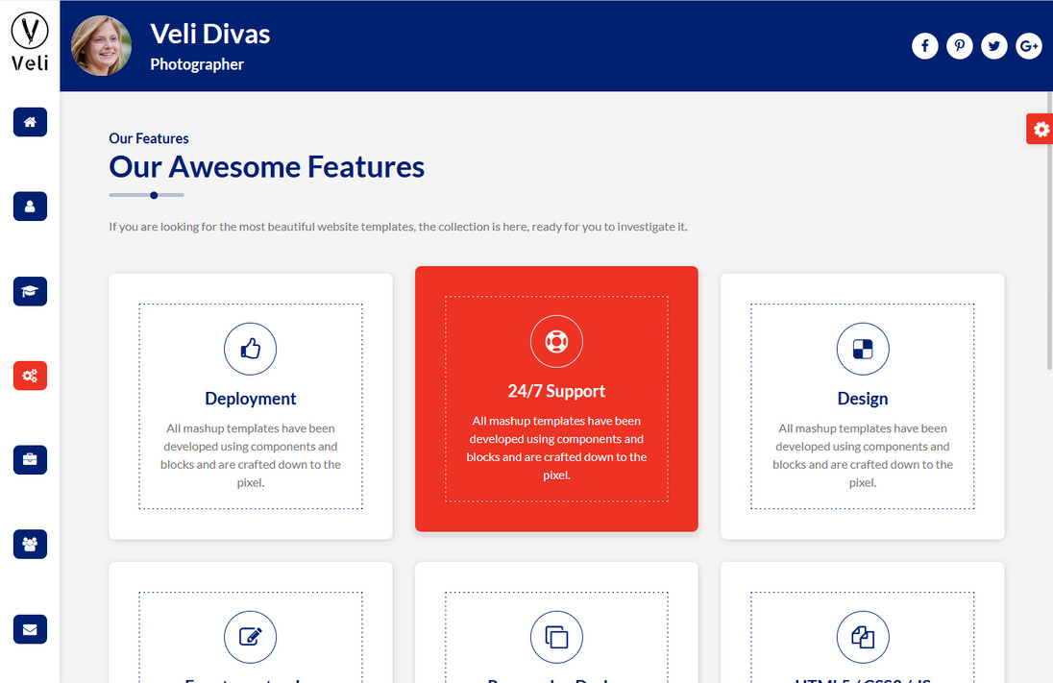Open the red settings gear panel
Screen dimensions: 1053x683
tap(1040, 129)
